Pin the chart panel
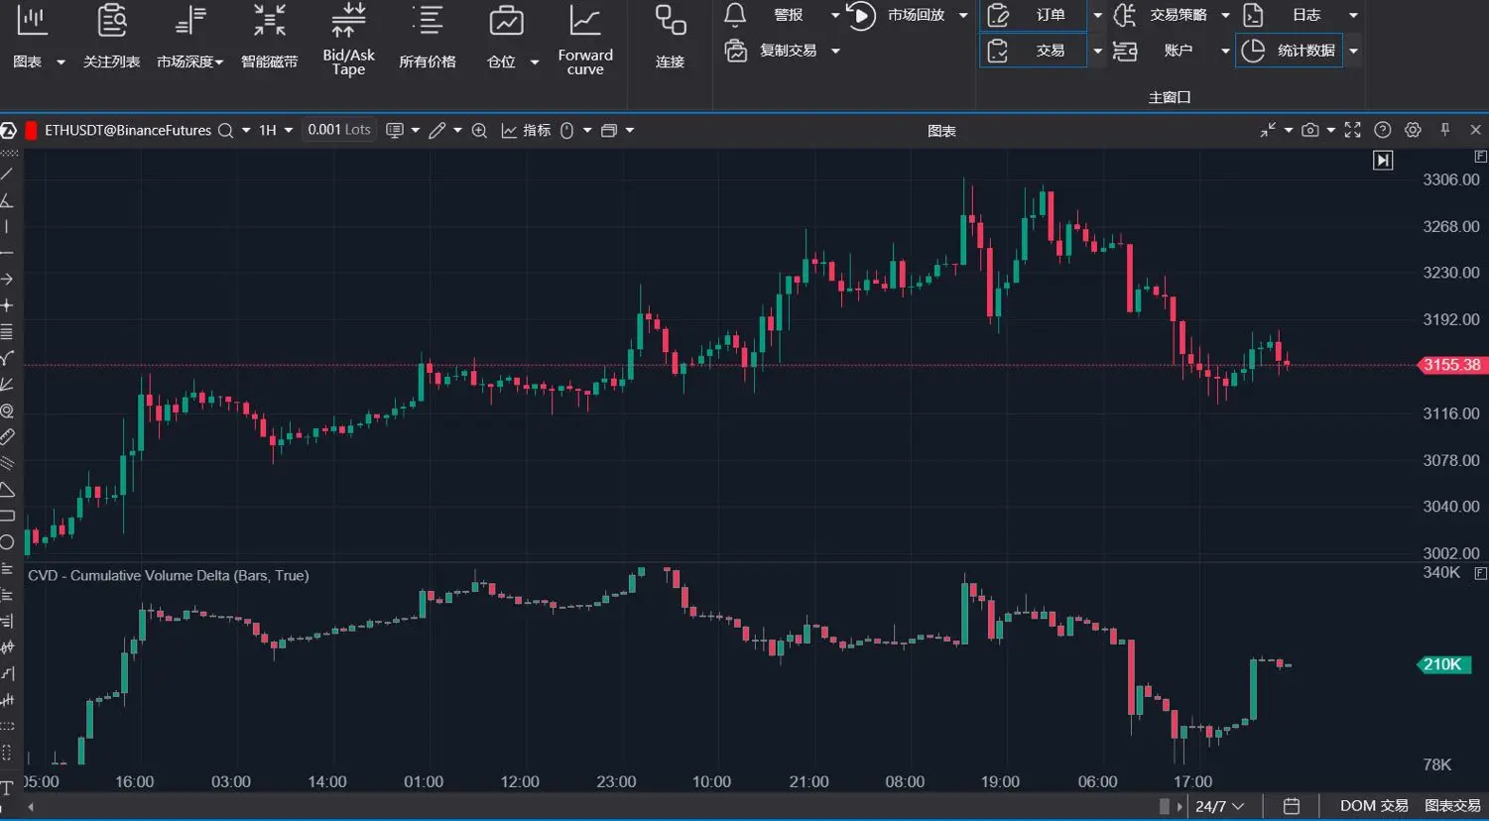 click(x=1445, y=130)
